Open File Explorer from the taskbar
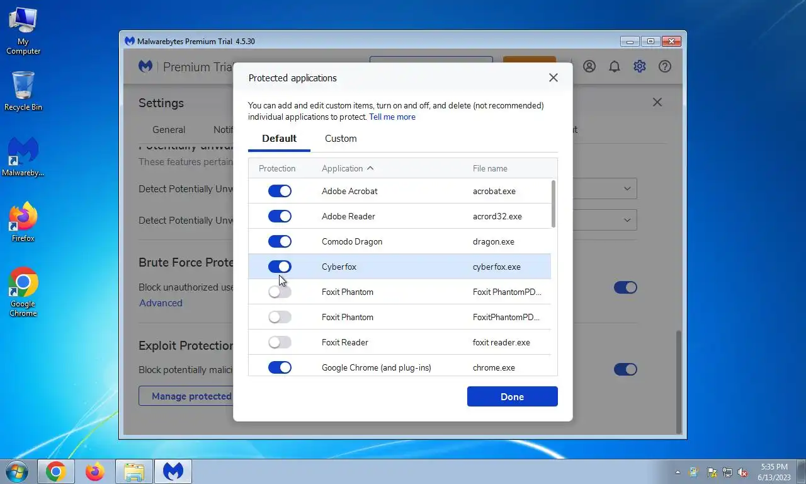The height and width of the screenshot is (484, 806). tap(133, 471)
